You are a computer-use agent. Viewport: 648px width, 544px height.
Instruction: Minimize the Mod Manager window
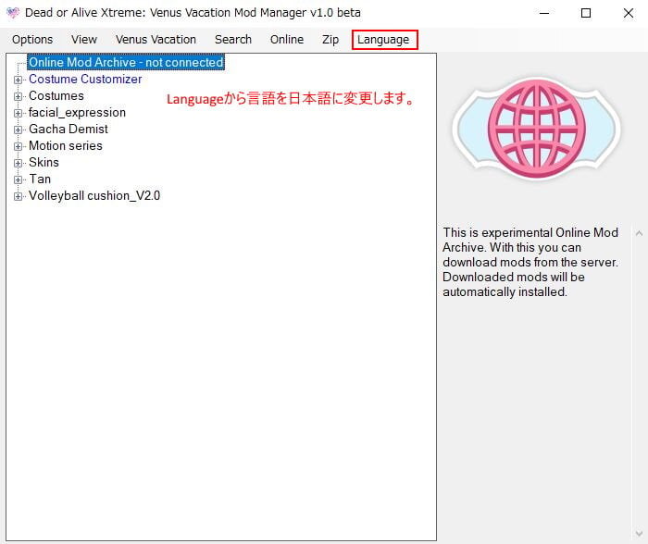click(544, 13)
